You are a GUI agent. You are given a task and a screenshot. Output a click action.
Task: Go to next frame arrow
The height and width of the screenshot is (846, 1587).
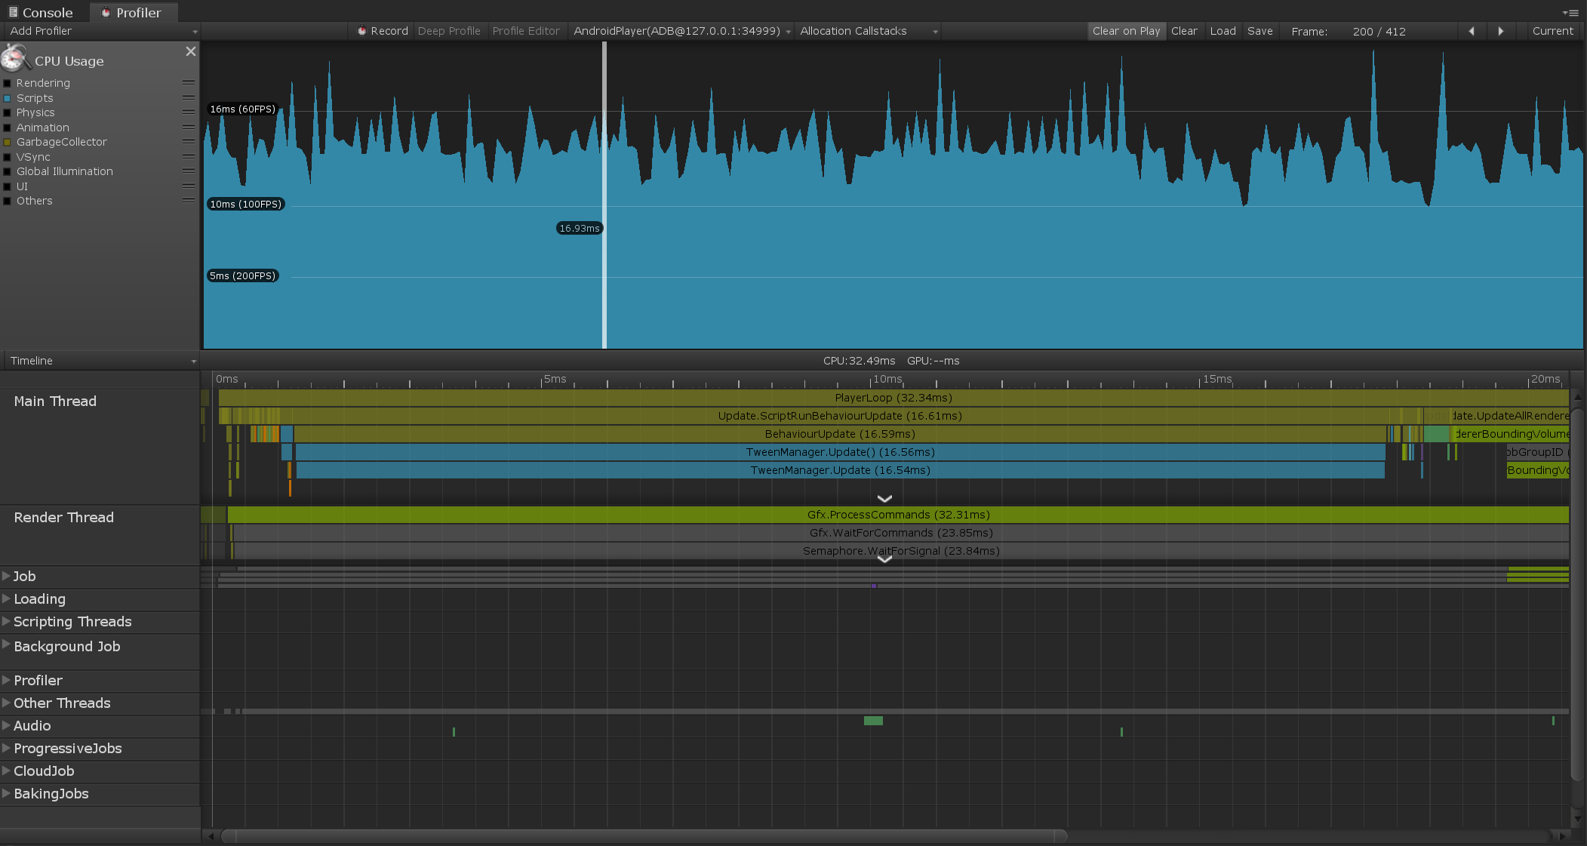click(1500, 31)
